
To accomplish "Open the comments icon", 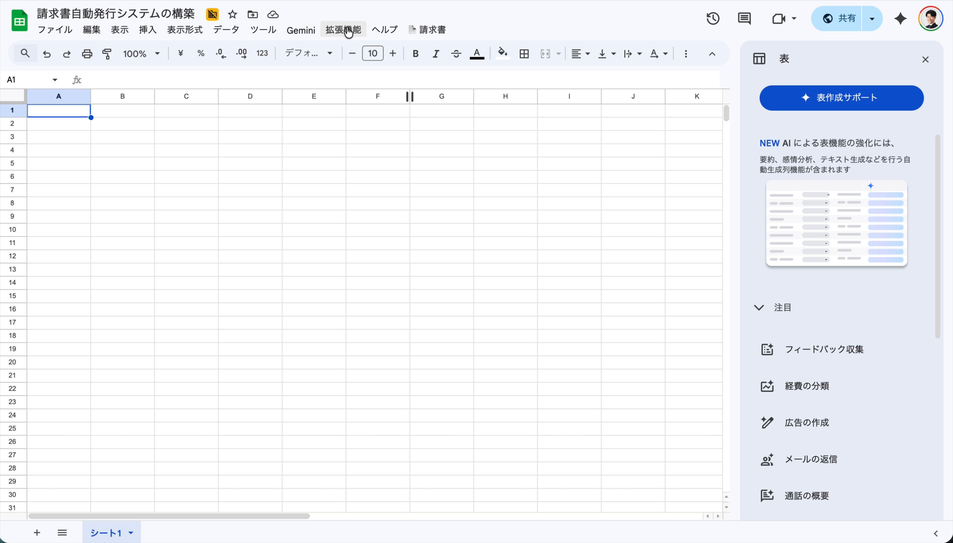I will point(744,19).
